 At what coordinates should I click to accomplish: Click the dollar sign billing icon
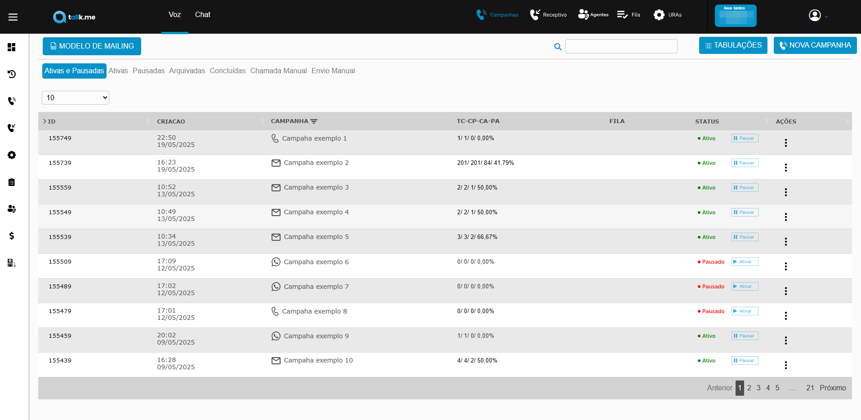point(12,236)
